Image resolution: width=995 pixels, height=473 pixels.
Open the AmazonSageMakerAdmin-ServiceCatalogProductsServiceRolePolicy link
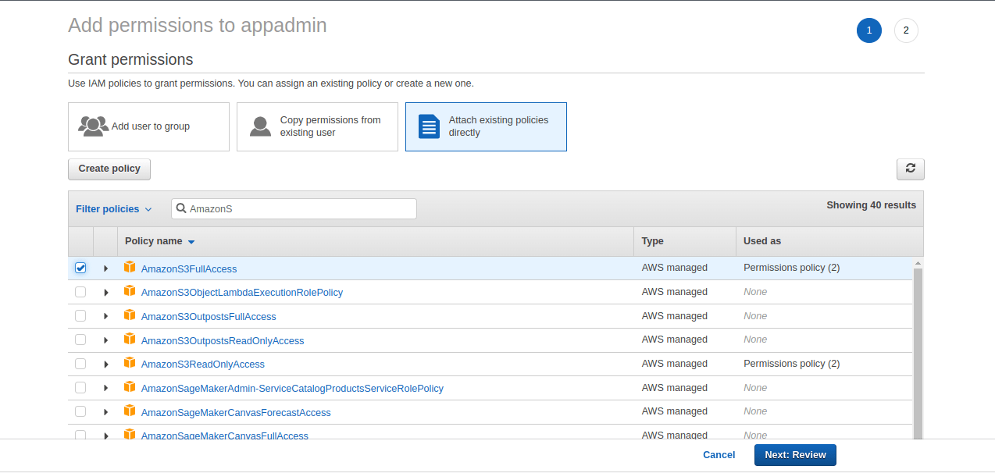[x=292, y=388]
